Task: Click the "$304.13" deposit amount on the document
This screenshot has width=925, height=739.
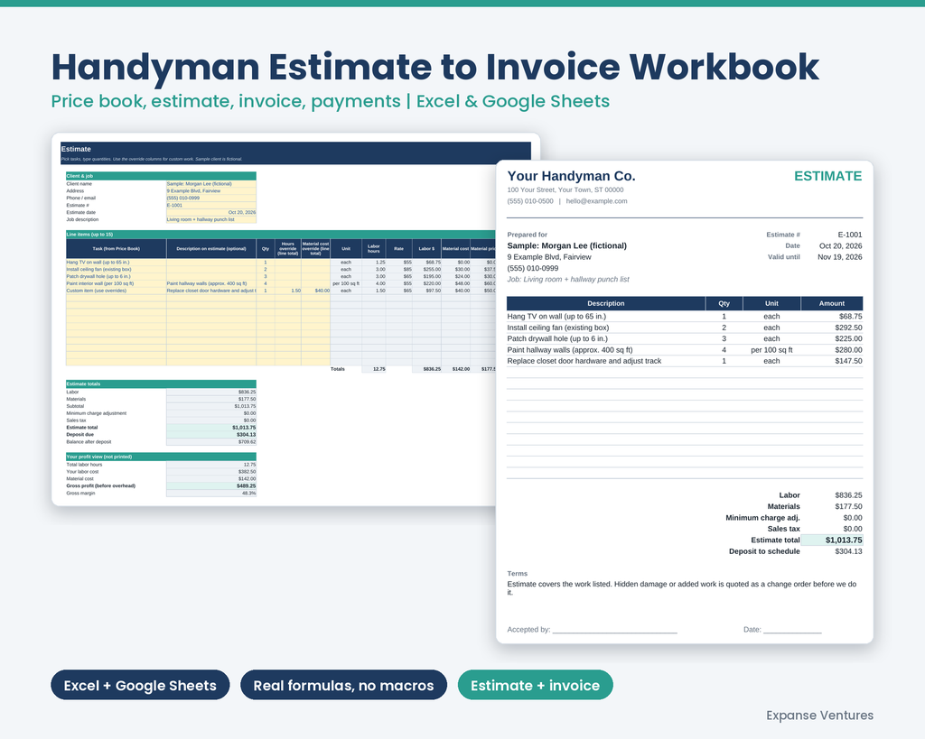Action: pyautogui.click(x=848, y=551)
